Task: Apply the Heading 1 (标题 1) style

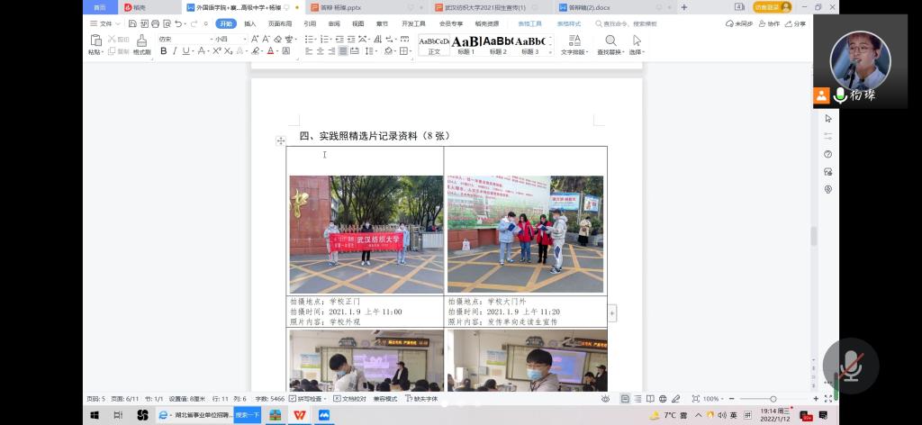Action: pyautogui.click(x=466, y=45)
